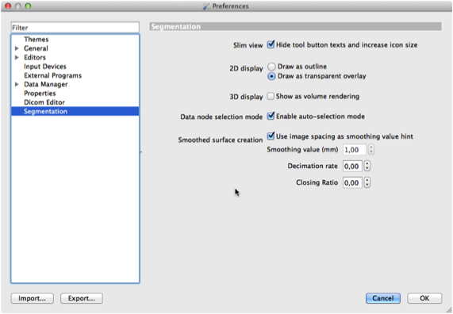Click the Smoothing value stepper arrows
Image resolution: width=453 pixels, height=314 pixels.
(x=371, y=150)
